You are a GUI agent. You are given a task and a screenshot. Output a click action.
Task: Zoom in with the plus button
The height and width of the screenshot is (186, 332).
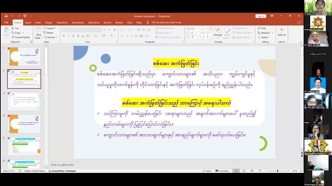(289, 171)
